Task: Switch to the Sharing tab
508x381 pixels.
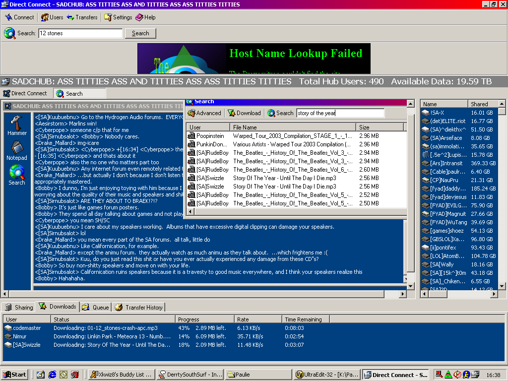Action: click(x=19, y=308)
